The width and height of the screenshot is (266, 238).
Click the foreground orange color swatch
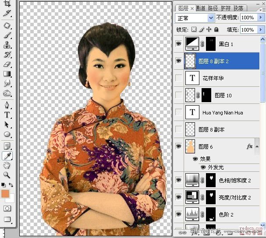pos(5,194)
